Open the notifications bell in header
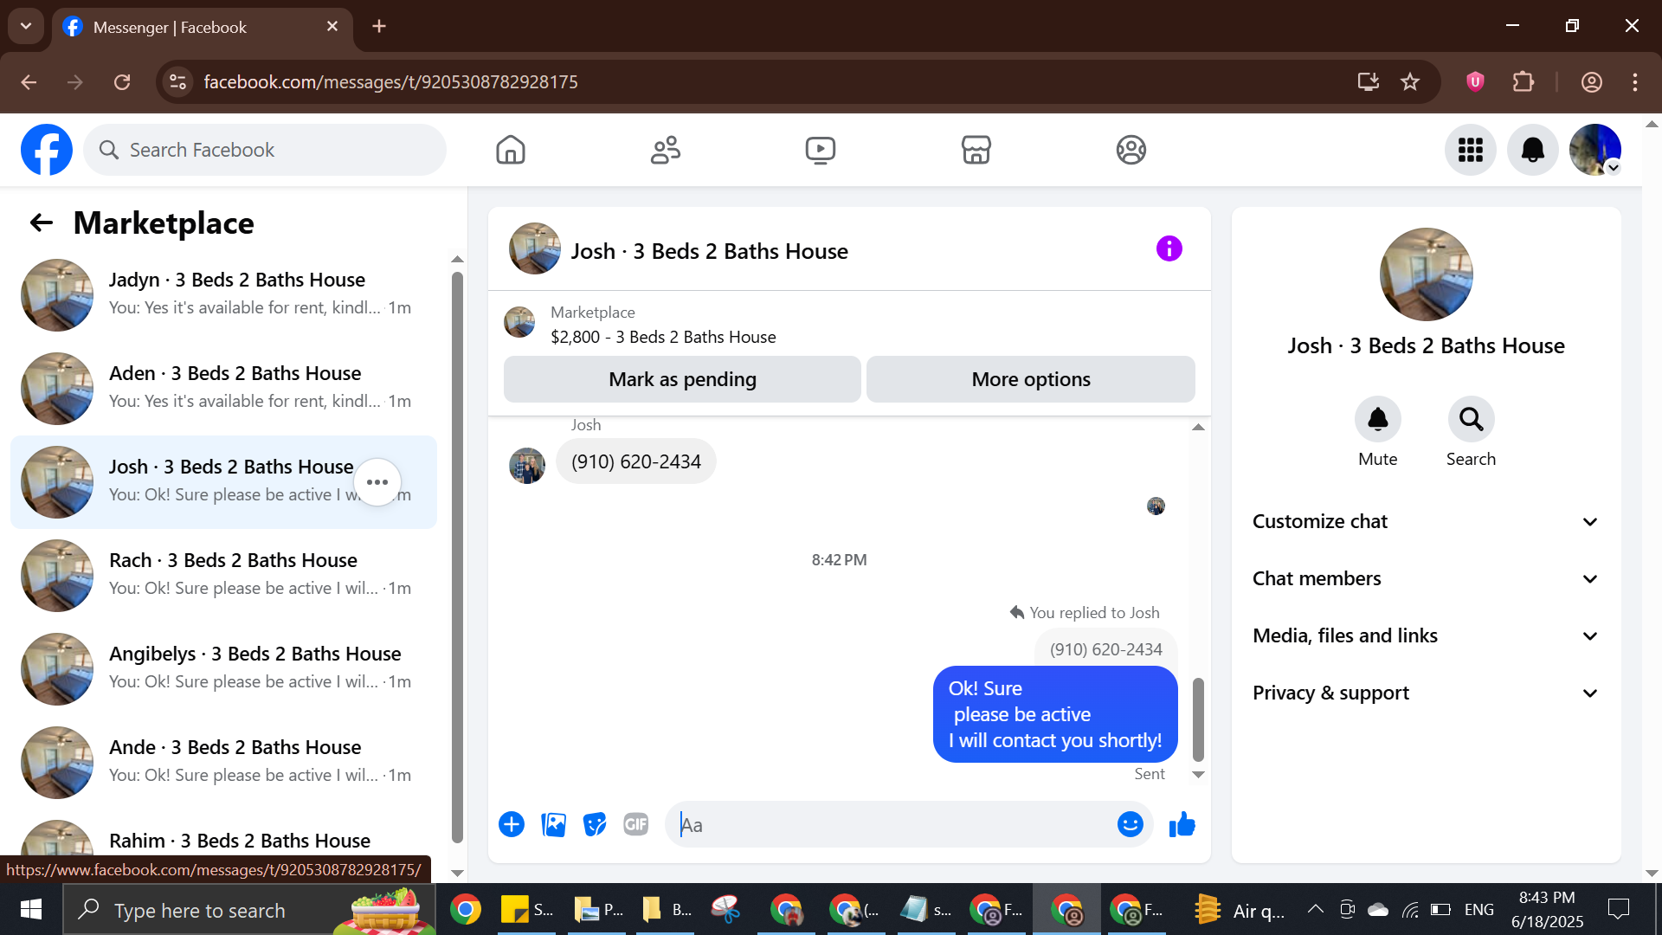The width and height of the screenshot is (1662, 935). [x=1532, y=150]
